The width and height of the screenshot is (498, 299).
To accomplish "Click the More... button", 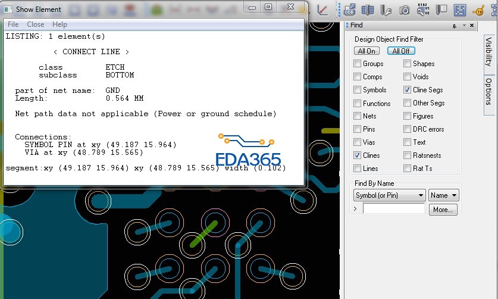I will point(443,210).
